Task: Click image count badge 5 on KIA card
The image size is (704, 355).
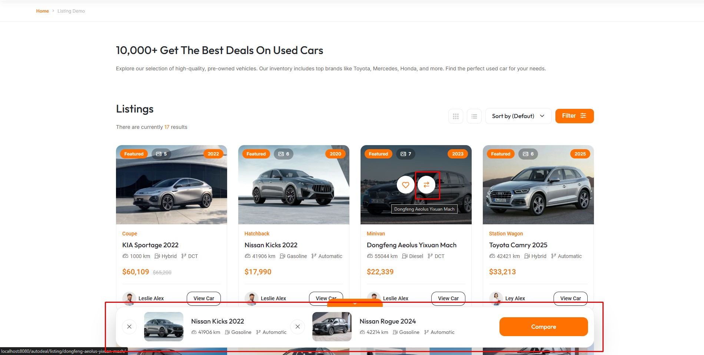Action: tap(161, 154)
